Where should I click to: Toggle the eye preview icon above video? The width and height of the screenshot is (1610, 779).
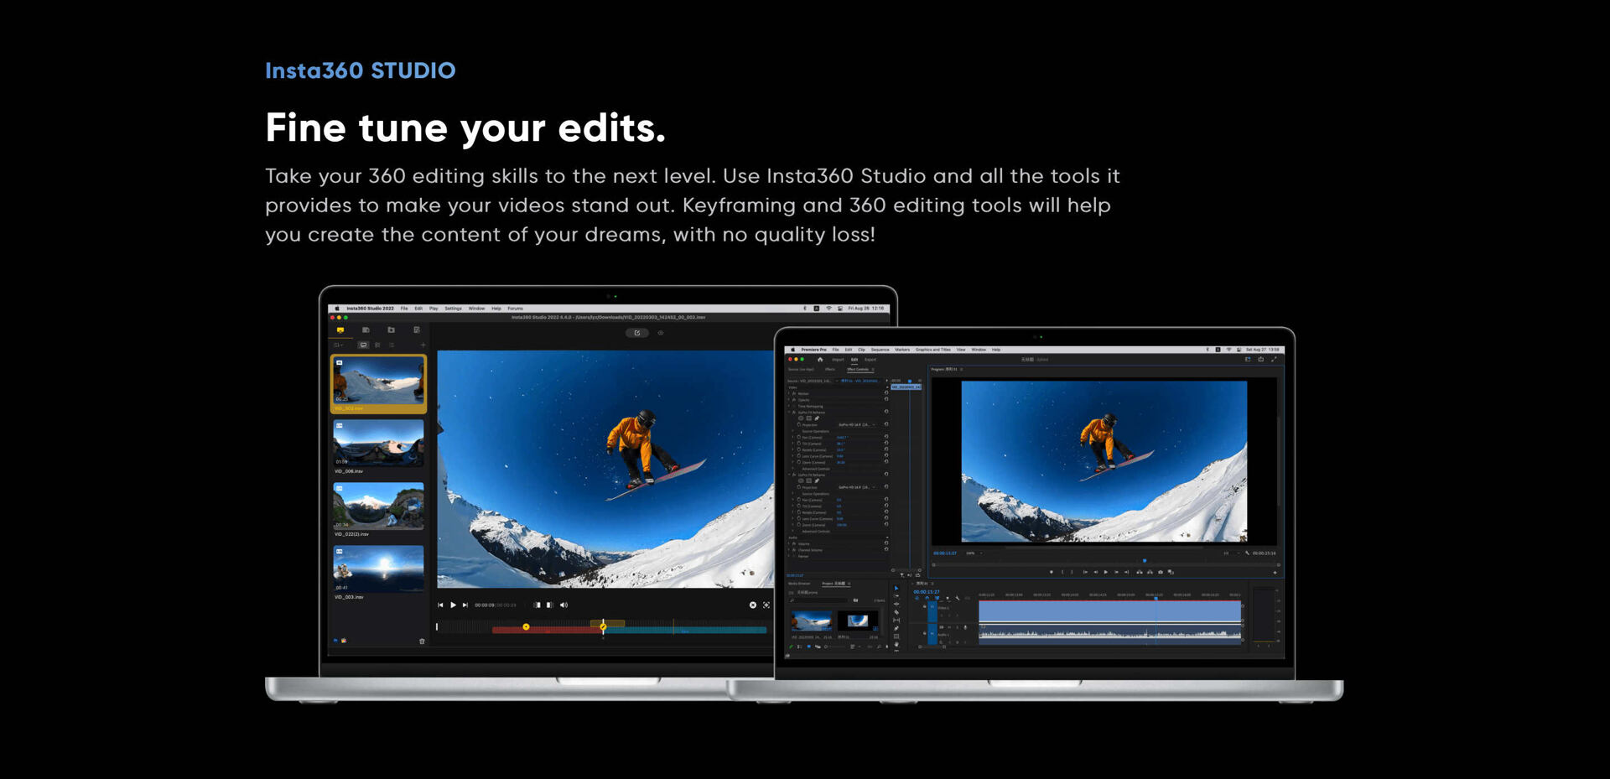pos(661,333)
